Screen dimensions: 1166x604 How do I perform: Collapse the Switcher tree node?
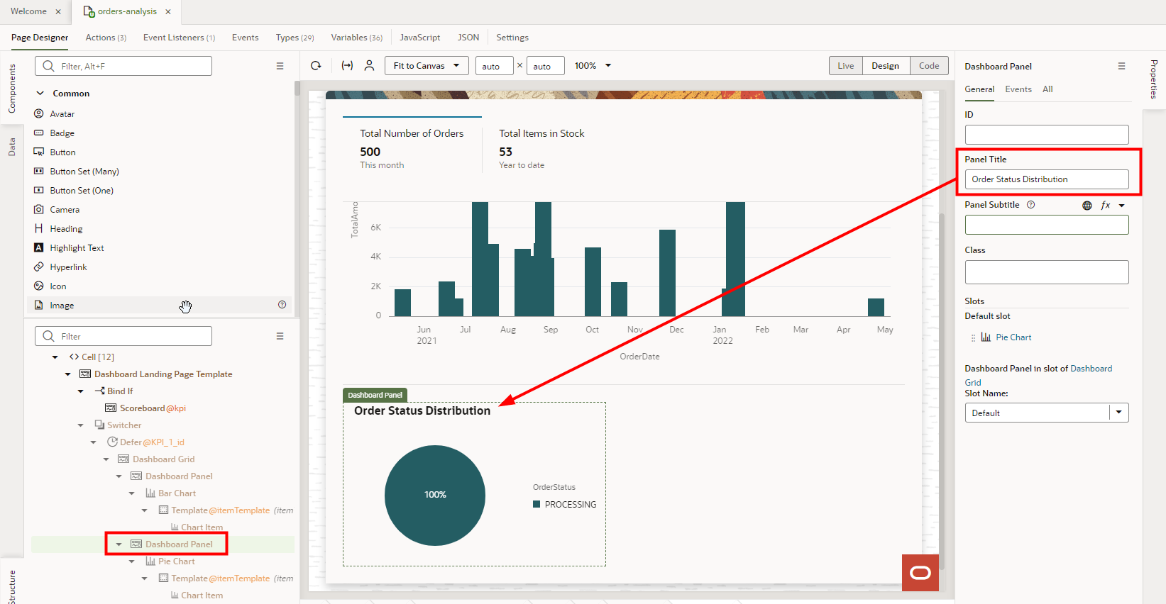[x=81, y=425]
